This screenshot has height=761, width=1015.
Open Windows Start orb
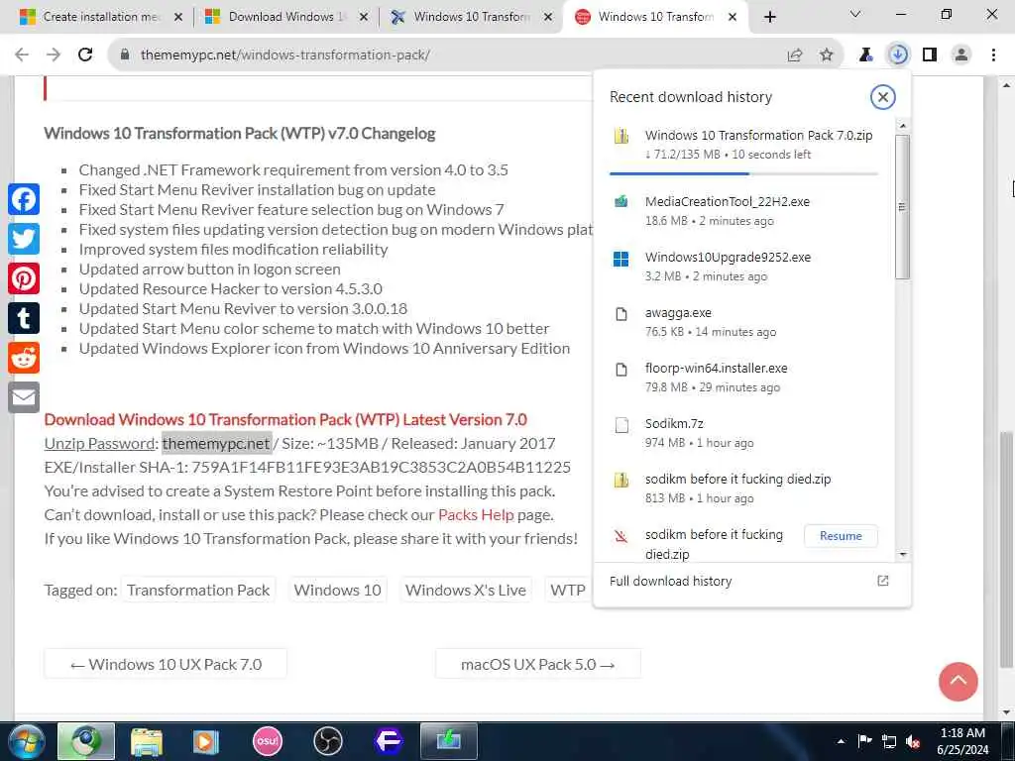(x=26, y=741)
